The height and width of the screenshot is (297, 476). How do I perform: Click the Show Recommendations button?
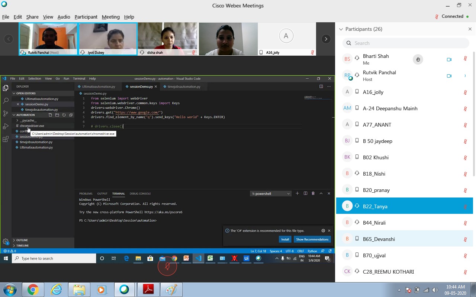[x=312, y=239]
